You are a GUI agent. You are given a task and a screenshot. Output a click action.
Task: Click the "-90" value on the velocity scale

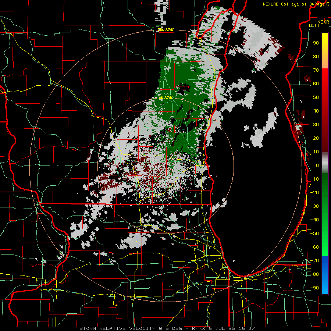click(314, 288)
